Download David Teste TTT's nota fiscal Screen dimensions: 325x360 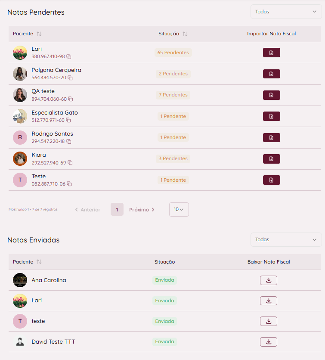(268, 342)
